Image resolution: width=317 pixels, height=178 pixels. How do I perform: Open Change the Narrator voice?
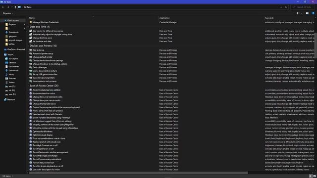tap(44, 104)
